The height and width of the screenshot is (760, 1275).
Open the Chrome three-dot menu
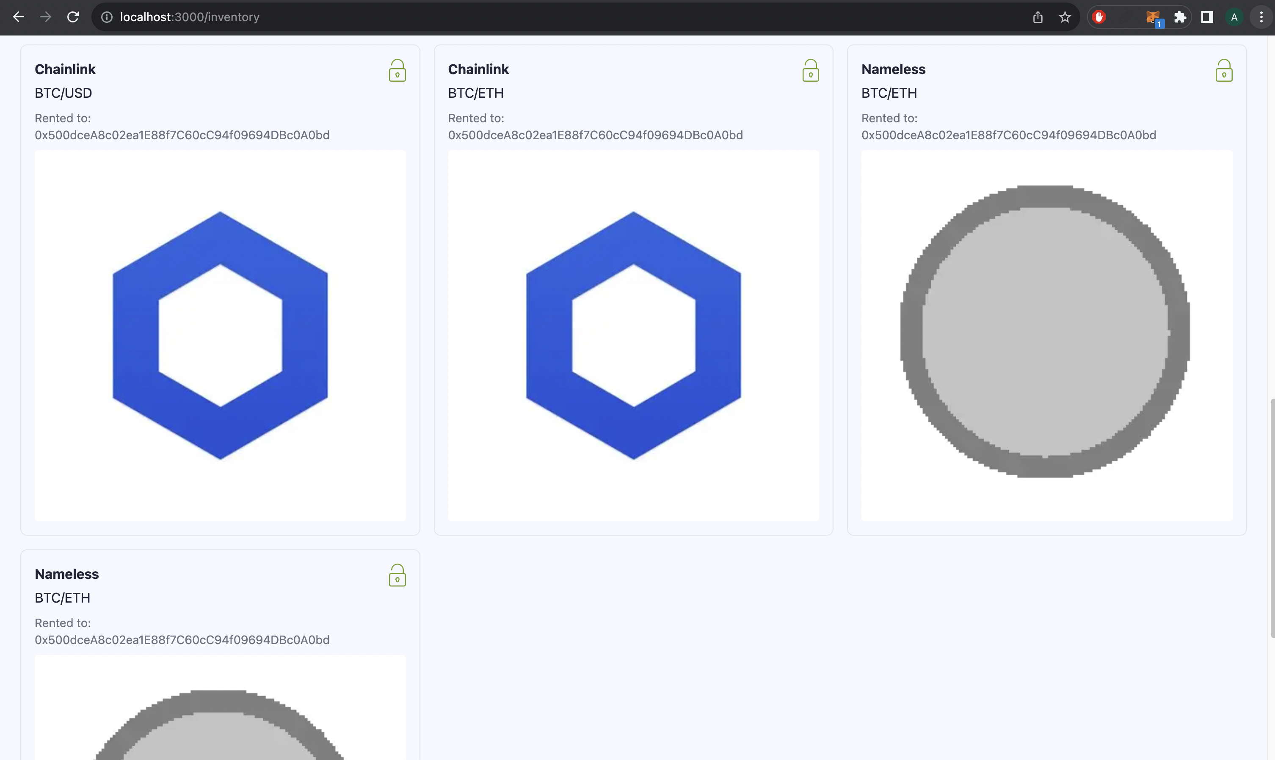tap(1261, 17)
